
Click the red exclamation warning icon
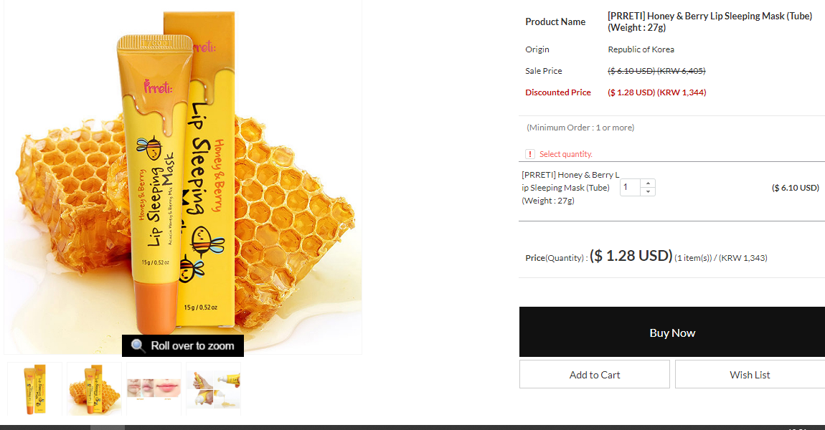tap(530, 154)
